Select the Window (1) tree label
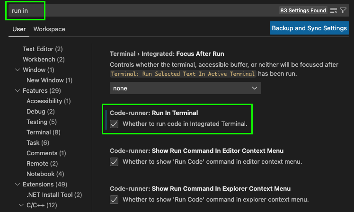Image resolution: width=354 pixels, height=212 pixels. click(38, 70)
